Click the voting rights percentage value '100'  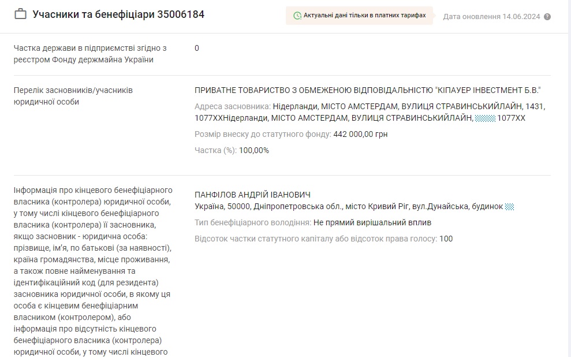coord(446,239)
